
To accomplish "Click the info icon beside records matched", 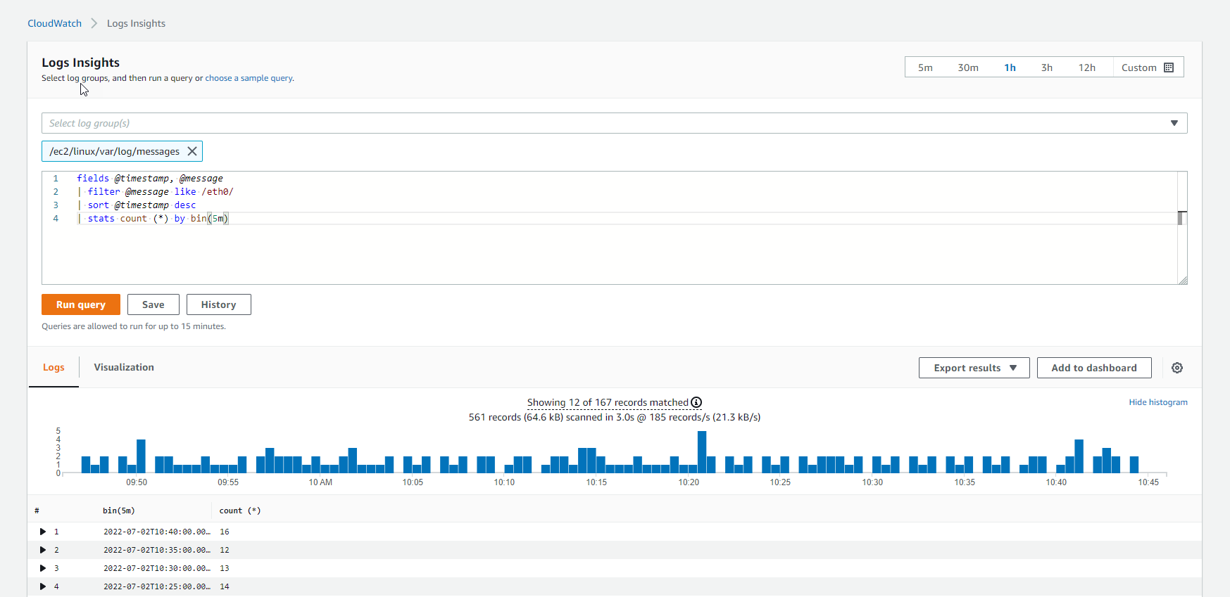I will click(696, 402).
